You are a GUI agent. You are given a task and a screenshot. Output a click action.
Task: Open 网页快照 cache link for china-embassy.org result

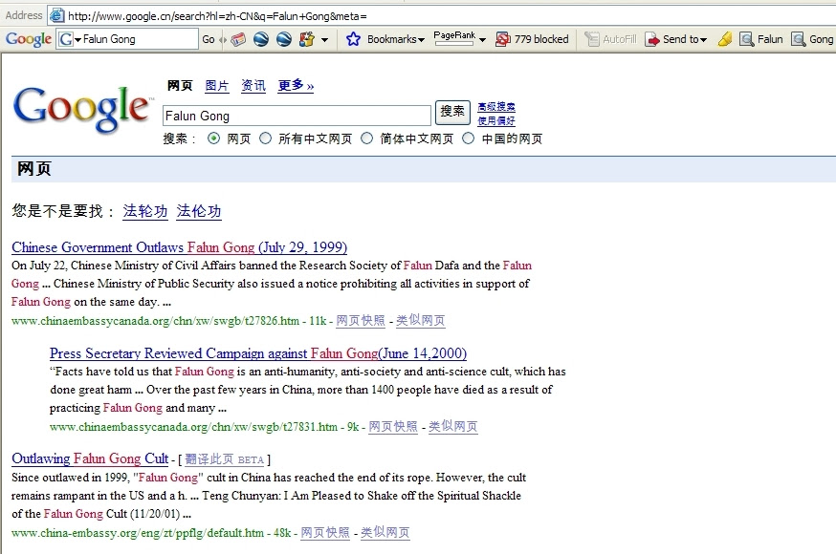pyautogui.click(x=325, y=533)
